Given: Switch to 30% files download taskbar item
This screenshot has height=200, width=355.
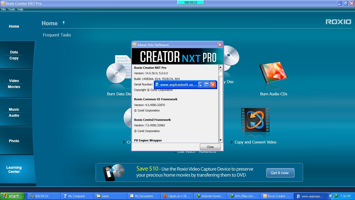Looking at the screenshot, I should coord(244,196).
